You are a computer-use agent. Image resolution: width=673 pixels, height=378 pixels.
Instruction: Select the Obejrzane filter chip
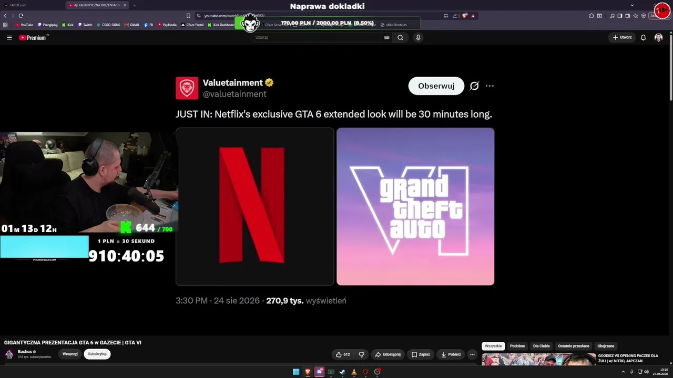[606, 346]
